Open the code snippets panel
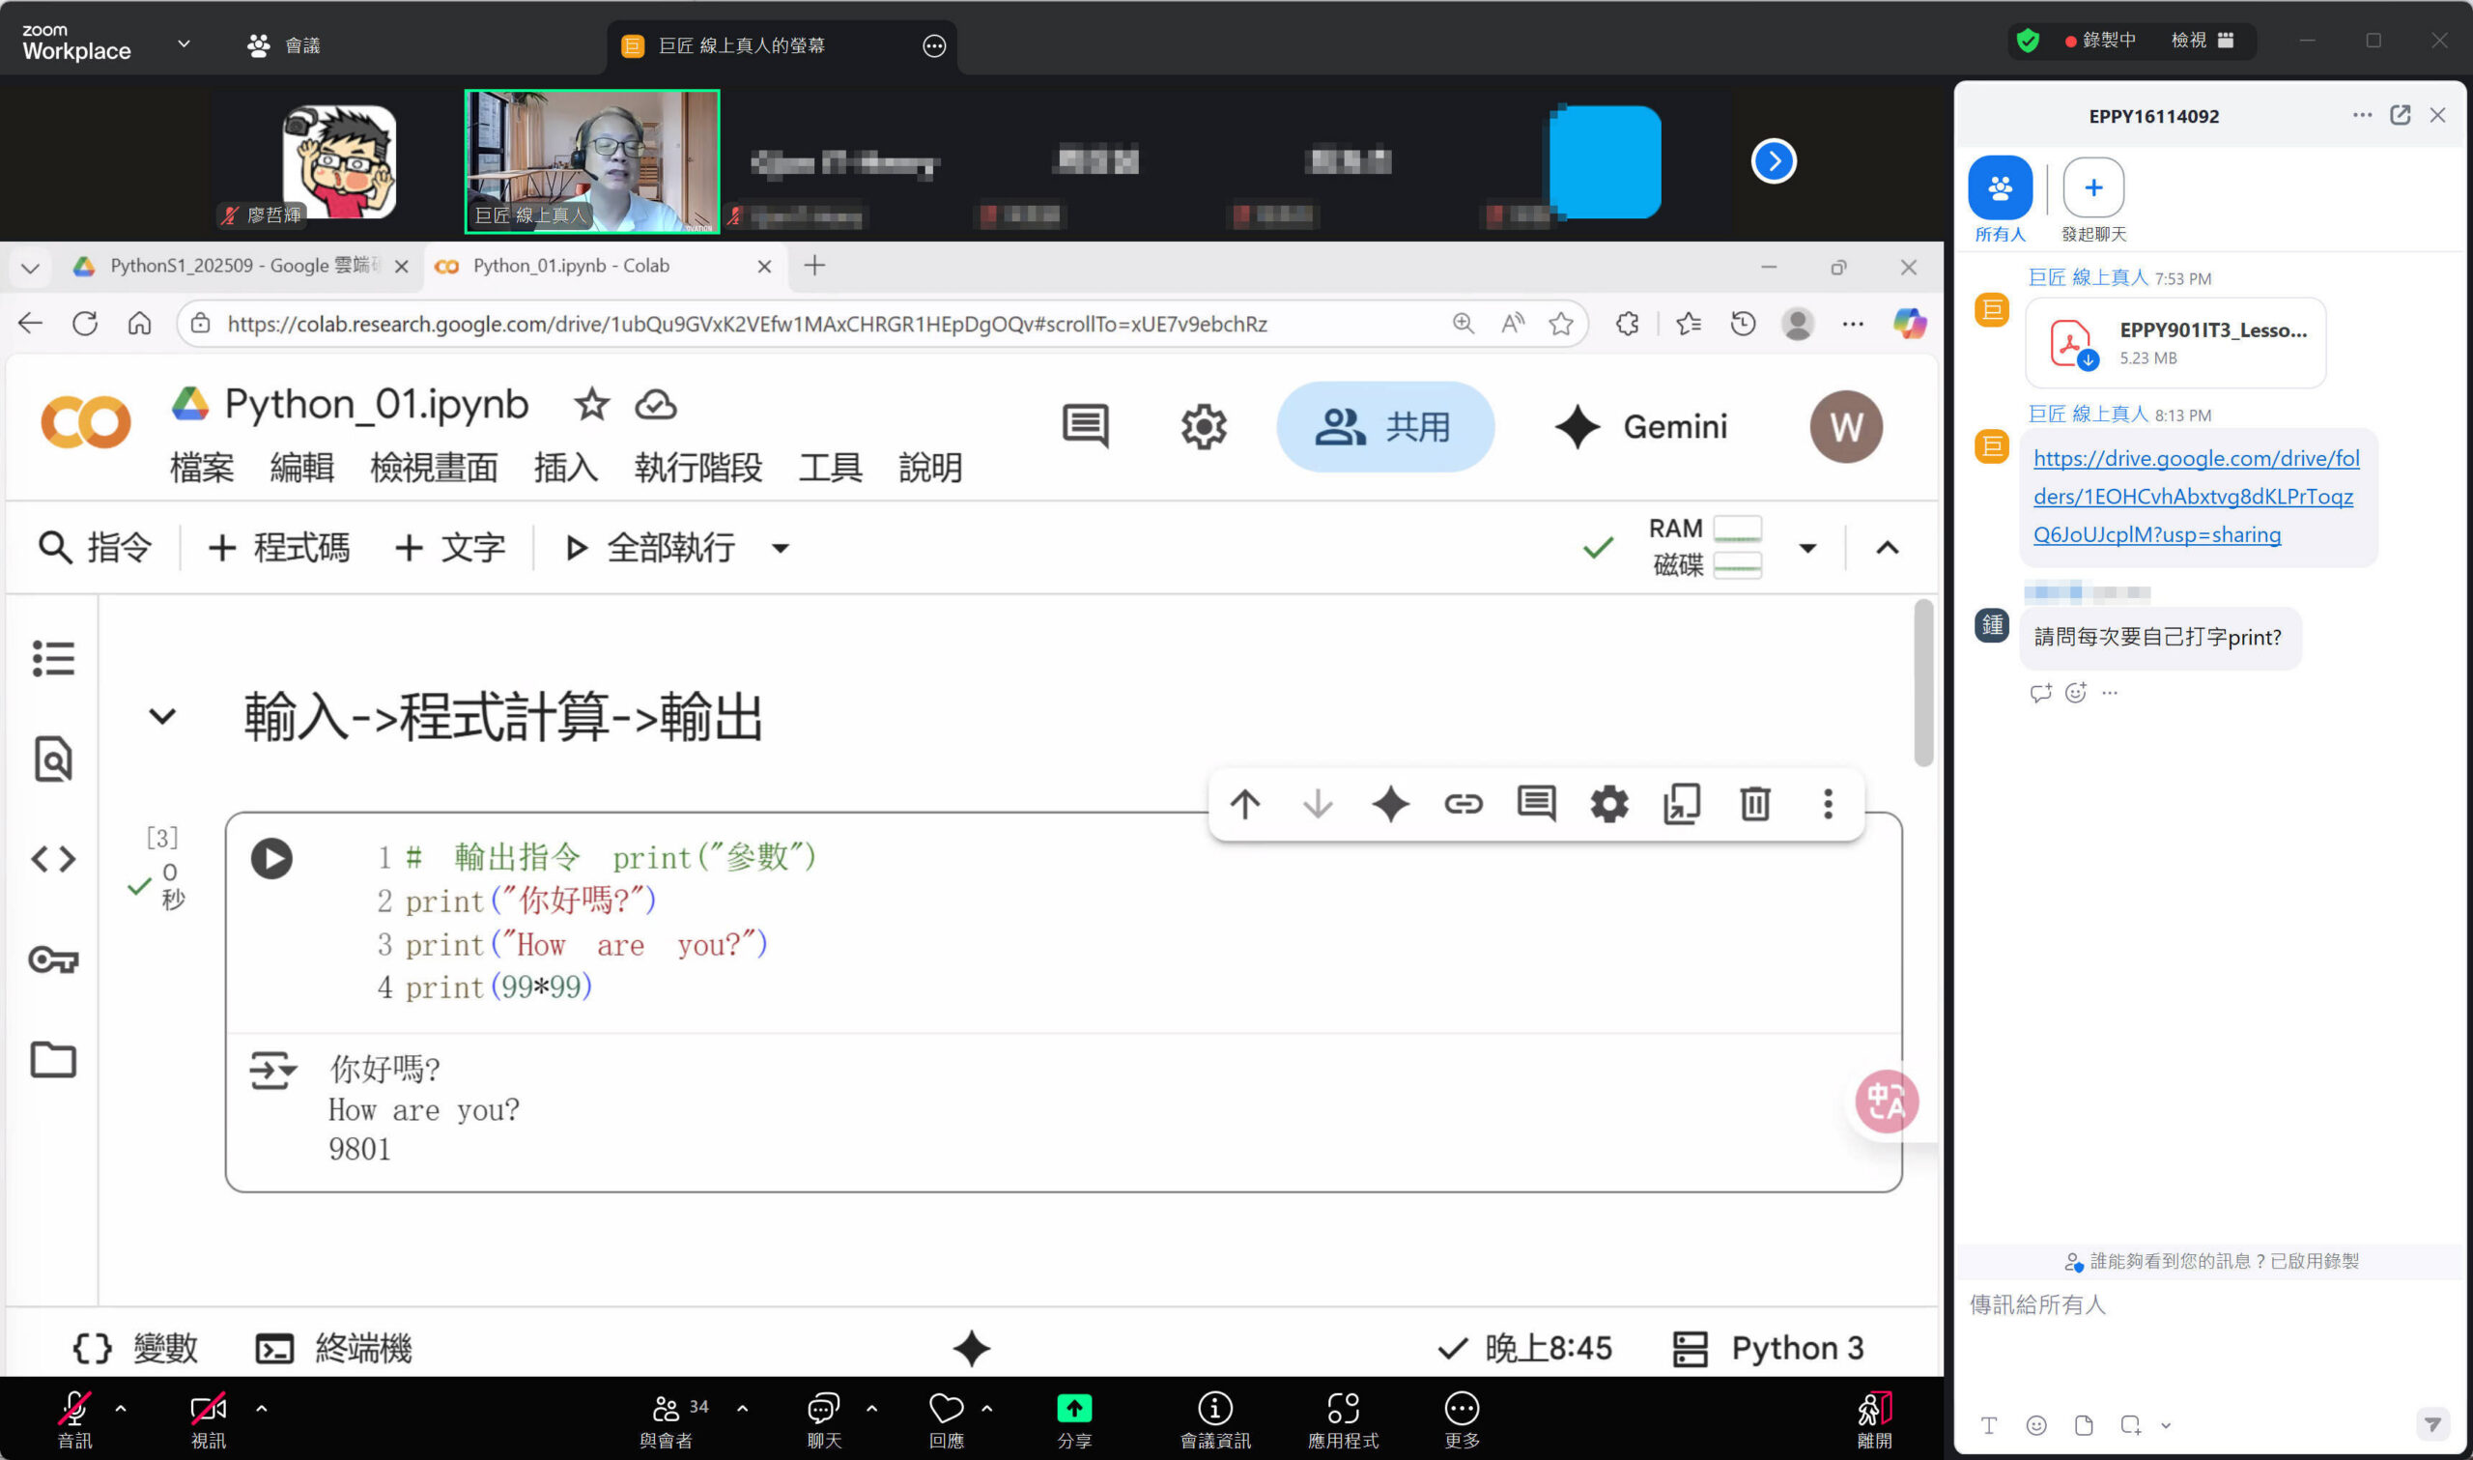The image size is (2473, 1460). coord(53,858)
